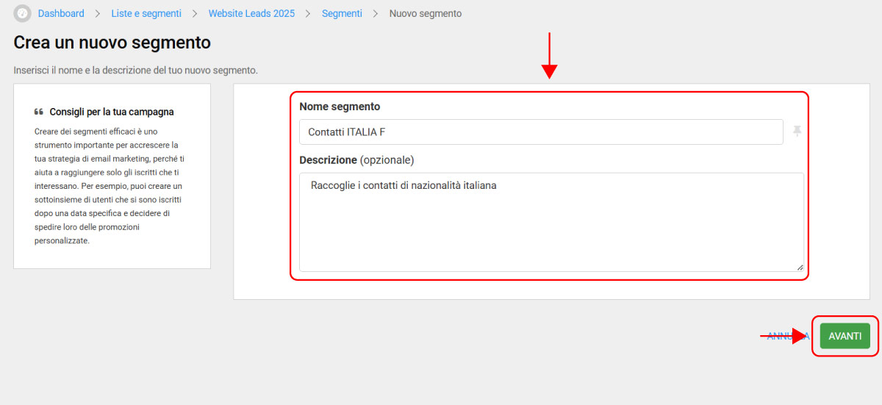The image size is (882, 405).
Task: Click the 'Consigli per la tua campagna' title
Action: tap(112, 112)
